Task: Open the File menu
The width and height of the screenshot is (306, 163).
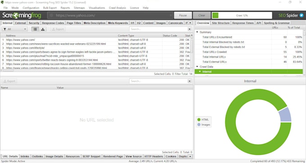Action: point(5,8)
